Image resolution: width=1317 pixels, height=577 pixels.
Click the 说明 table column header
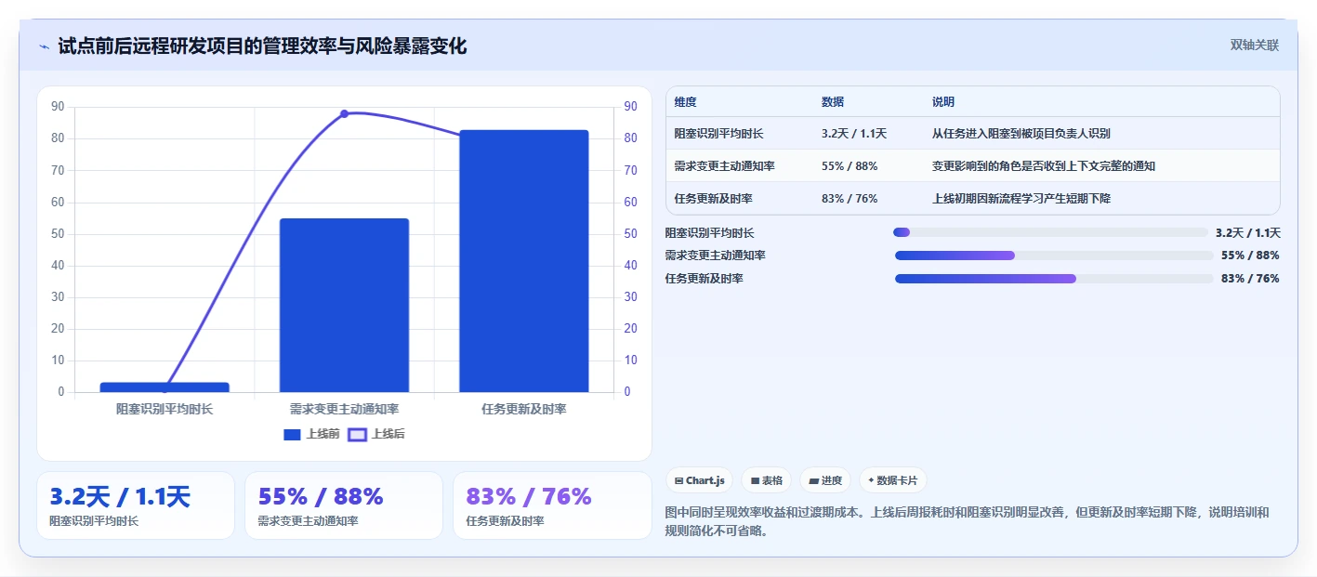point(943,102)
